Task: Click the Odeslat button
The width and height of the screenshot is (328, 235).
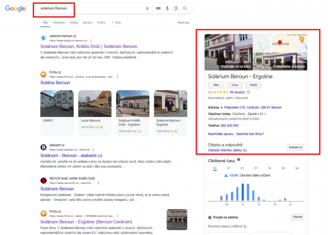Action: point(298,217)
